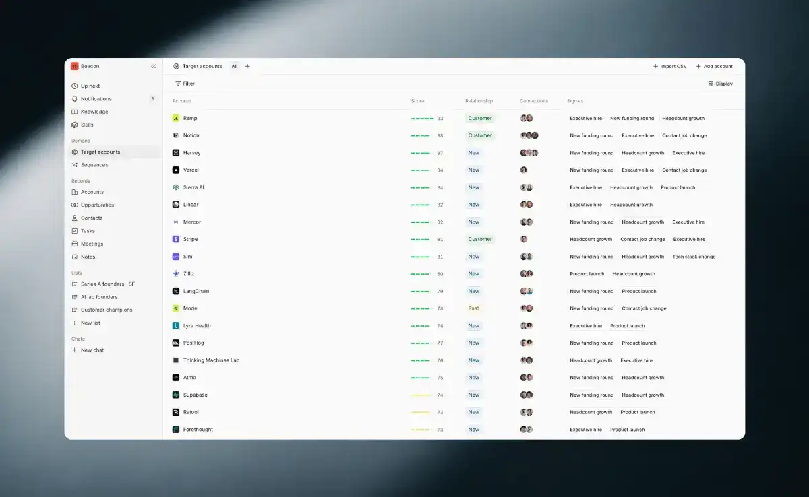
Task: Add a new view with the plus icon
Action: tap(247, 66)
